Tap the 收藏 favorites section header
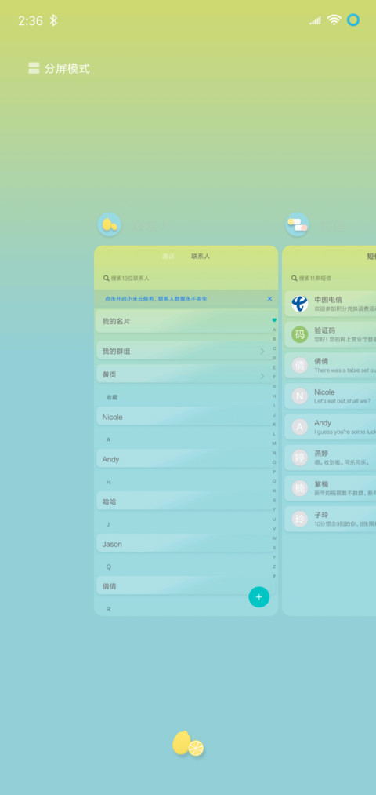This screenshot has height=795, width=376. [112, 397]
